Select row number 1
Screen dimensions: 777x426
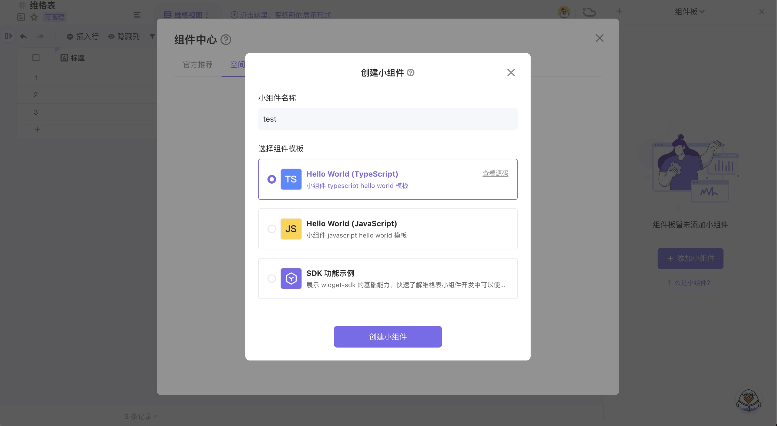[x=36, y=78]
